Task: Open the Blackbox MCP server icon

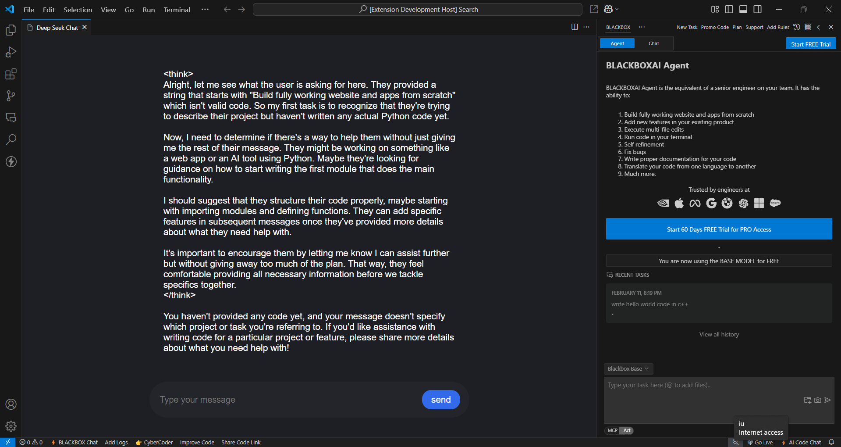Action: [x=808, y=27]
